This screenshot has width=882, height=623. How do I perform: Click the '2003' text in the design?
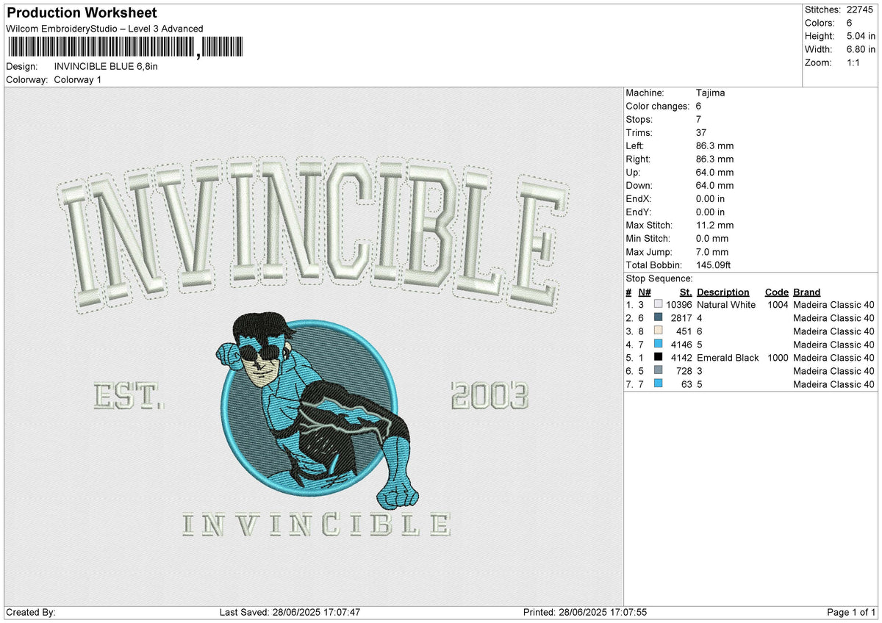point(490,397)
